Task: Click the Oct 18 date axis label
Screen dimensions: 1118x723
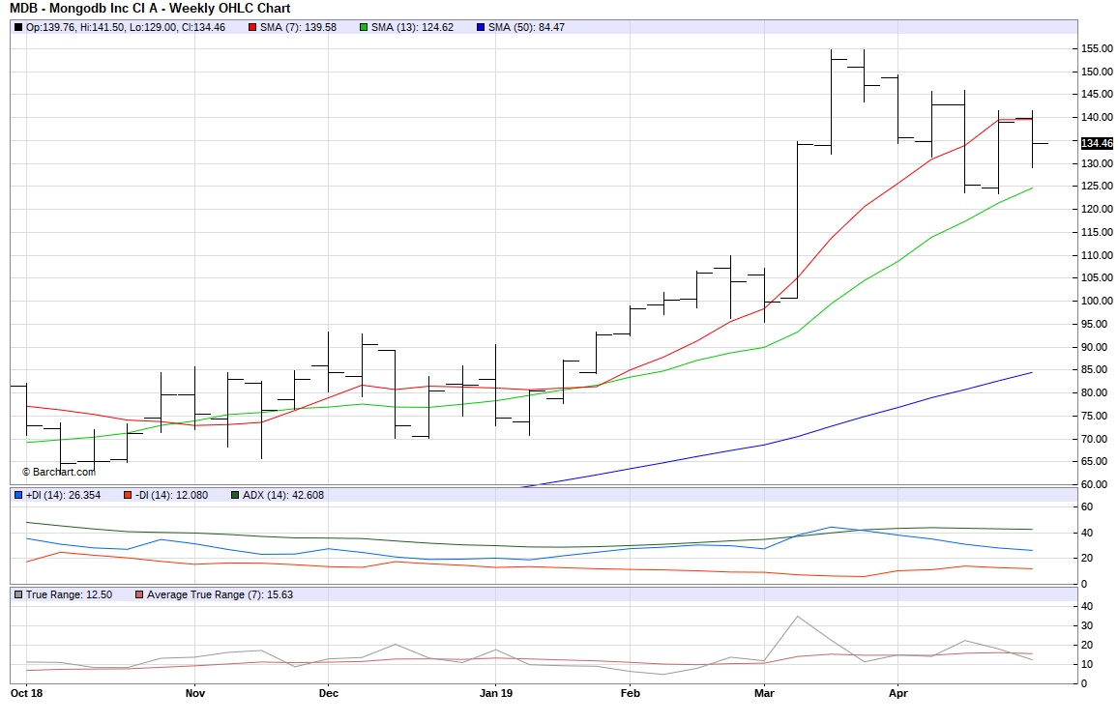Action: tap(25, 693)
